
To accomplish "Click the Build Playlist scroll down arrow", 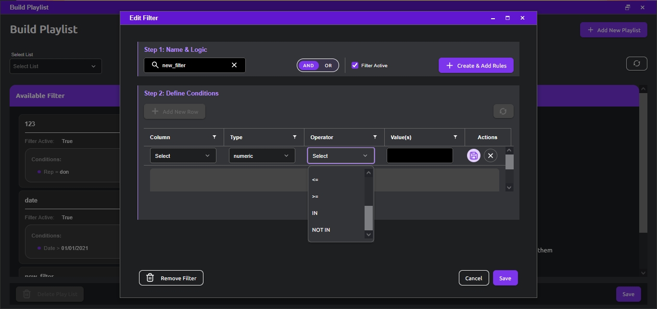I will pos(644,273).
